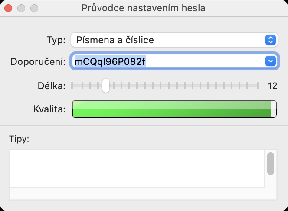Image resolution: width=288 pixels, height=211 pixels.
Task: Click the leftmost tick of Délka slider
Action: [73, 86]
